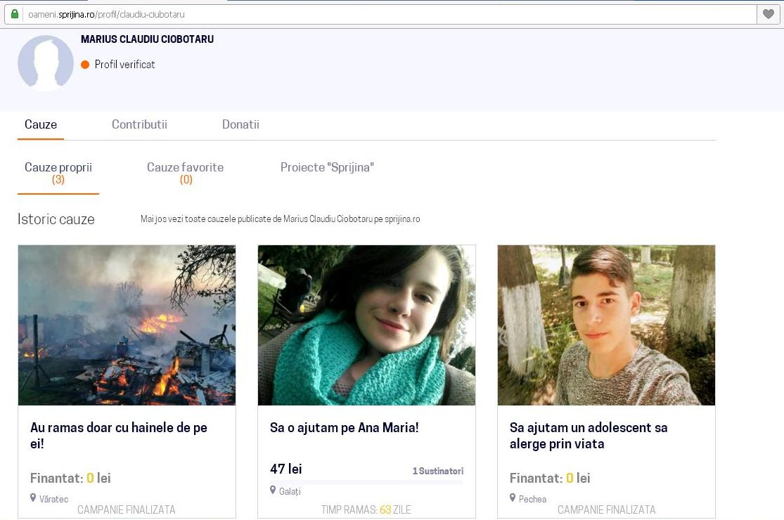Click the location pin icon next to Pechea
The image size is (784, 520).
[513, 498]
